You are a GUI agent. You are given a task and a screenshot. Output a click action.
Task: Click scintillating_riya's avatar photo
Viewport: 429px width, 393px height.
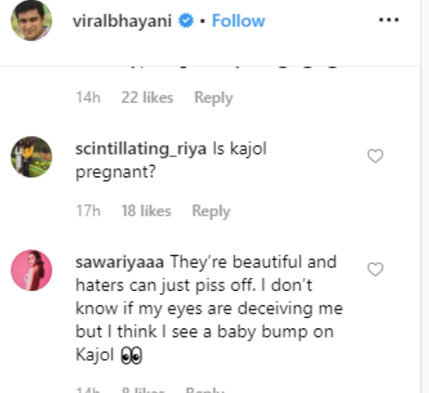[x=31, y=157]
